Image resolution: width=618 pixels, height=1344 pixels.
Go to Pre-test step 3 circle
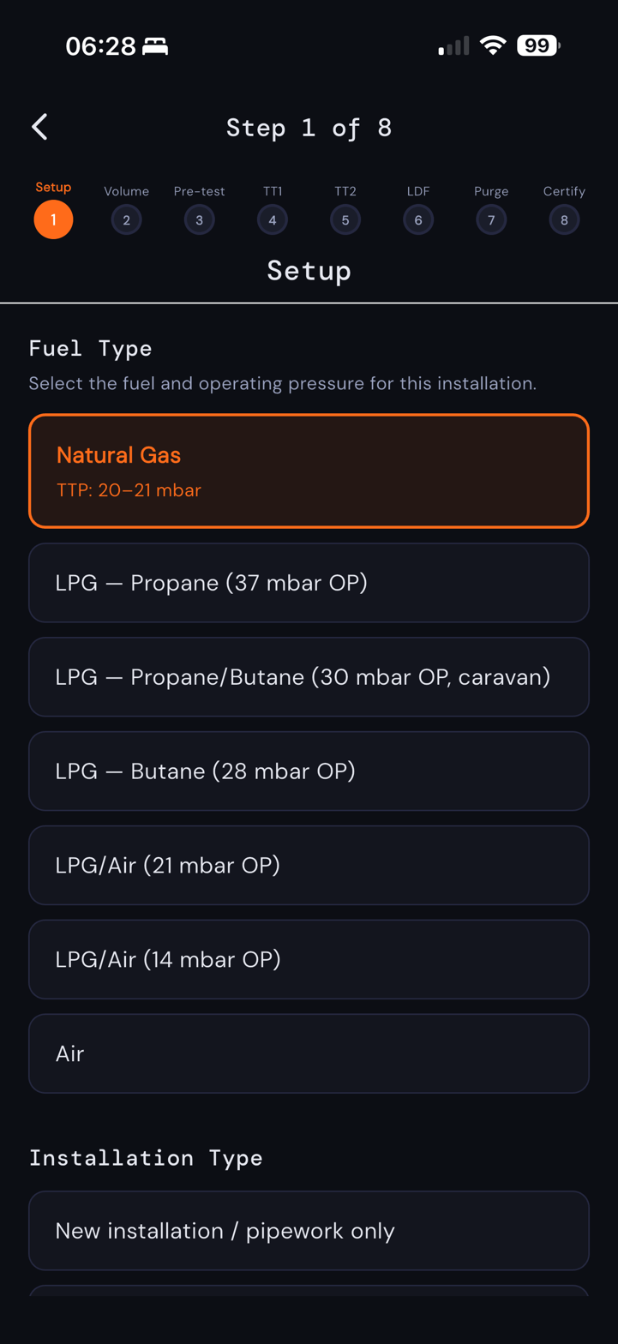pyautogui.click(x=199, y=220)
